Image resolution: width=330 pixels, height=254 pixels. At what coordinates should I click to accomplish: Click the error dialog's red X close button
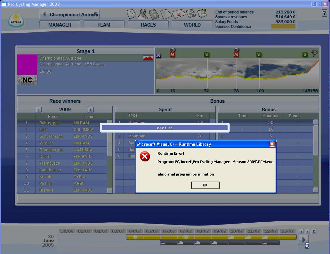(x=272, y=144)
